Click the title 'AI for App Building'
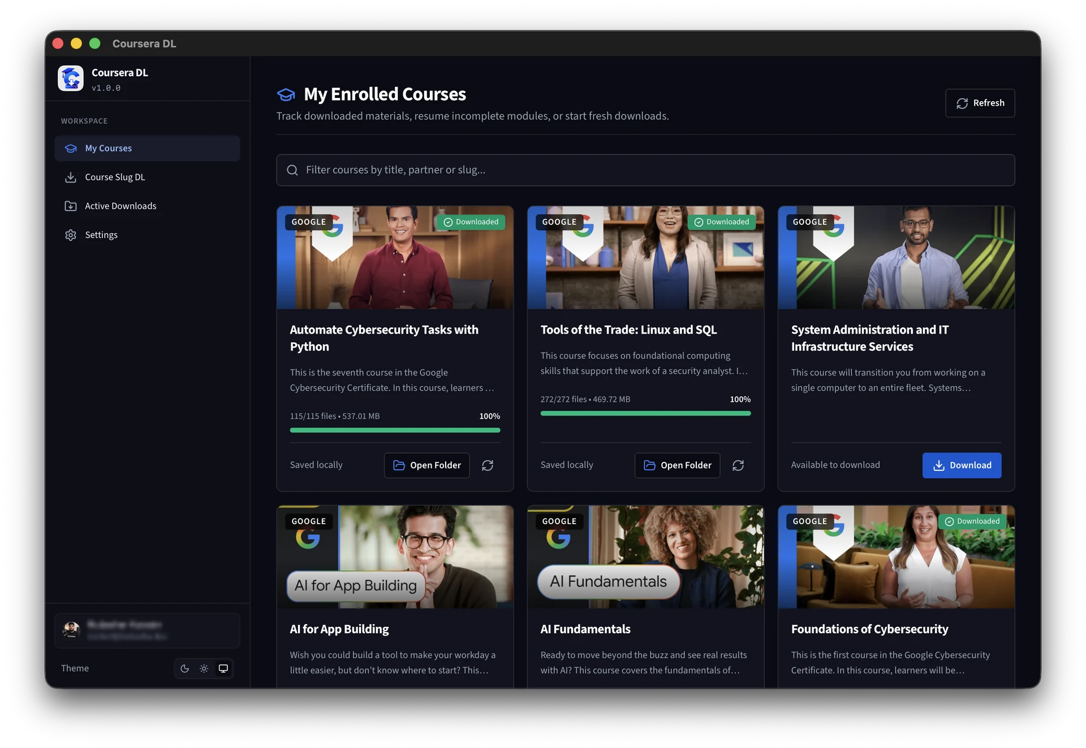Screen dimensions: 1086x748 coord(339,629)
